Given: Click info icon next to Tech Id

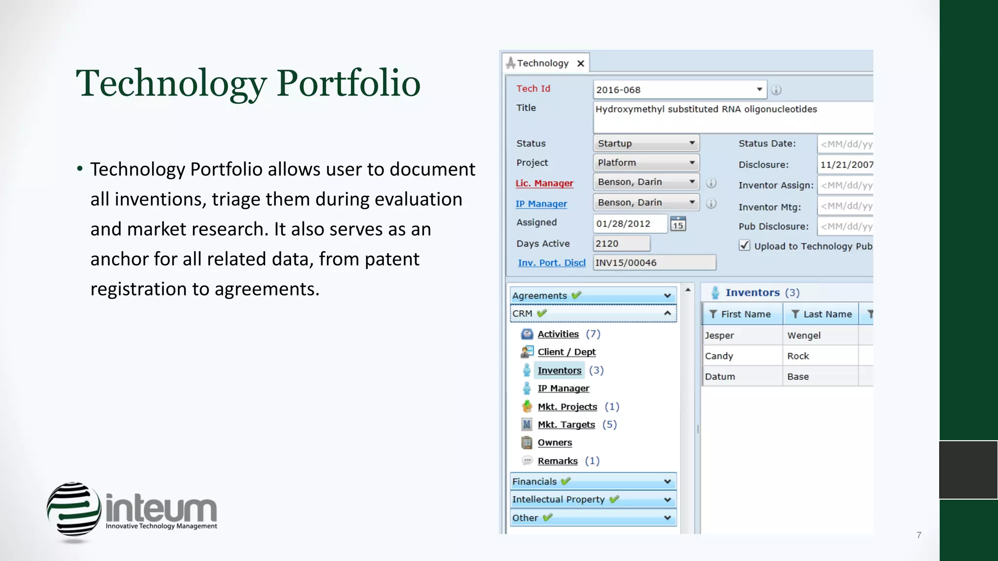Looking at the screenshot, I should (x=776, y=90).
